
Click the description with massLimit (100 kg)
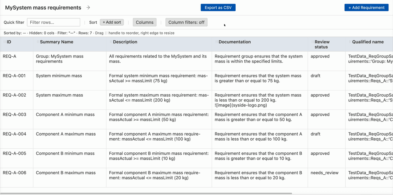coord(159,139)
